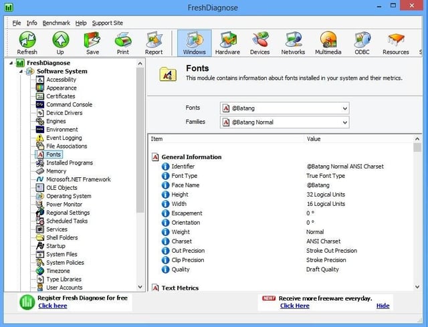Collapse the Software System node
The image size is (428, 327).
coord(21,72)
